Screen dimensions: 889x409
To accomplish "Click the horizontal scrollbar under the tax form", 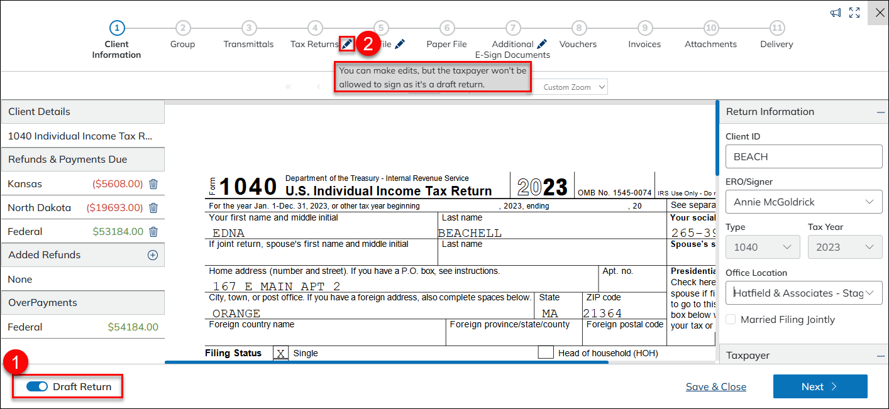I will [386, 362].
